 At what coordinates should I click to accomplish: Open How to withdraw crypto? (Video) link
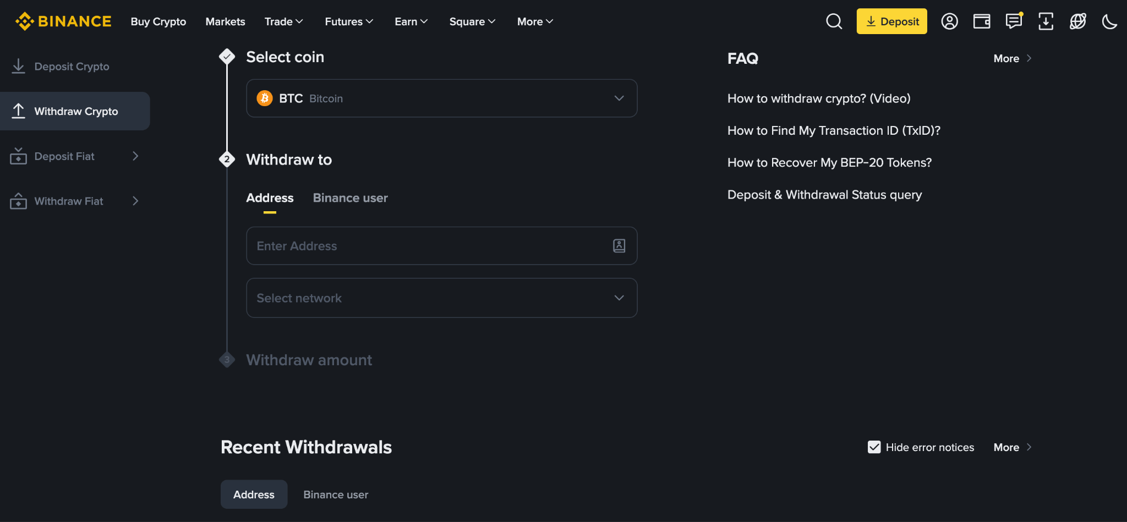coord(819,98)
